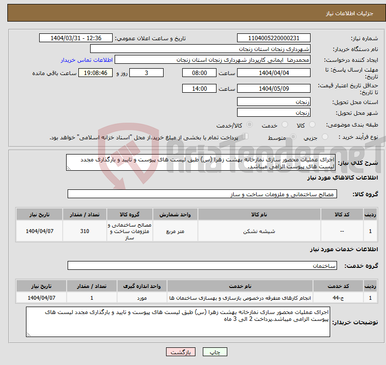Click the service name cell about building renovation
Viewport: 386px width, 365px height.
tap(240, 298)
